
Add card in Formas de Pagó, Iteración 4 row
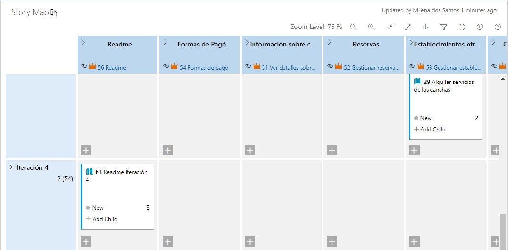[168, 241]
